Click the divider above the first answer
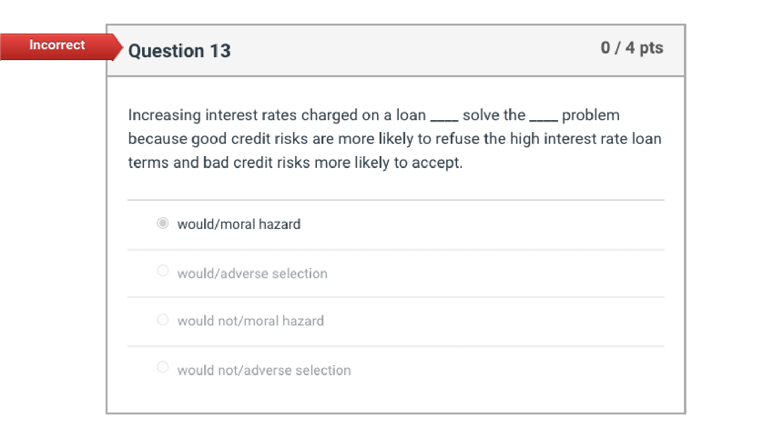The image size is (764, 439). pos(397,199)
